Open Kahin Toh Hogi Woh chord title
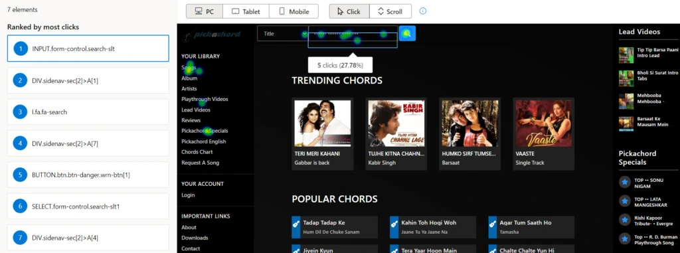 (429, 222)
